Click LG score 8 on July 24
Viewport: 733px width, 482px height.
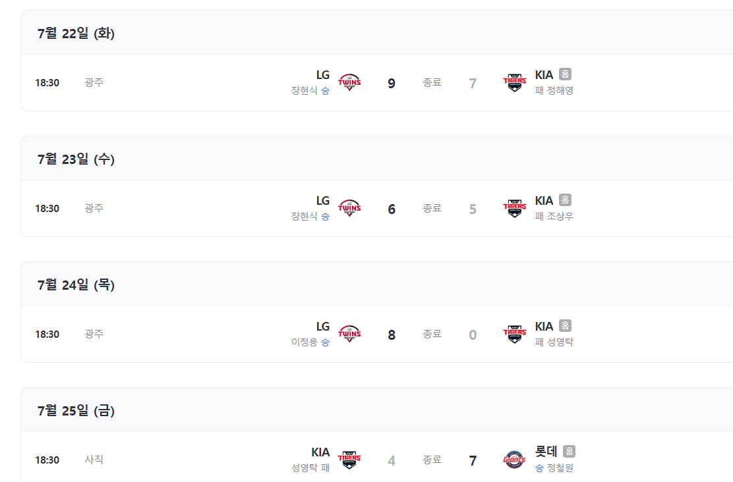(392, 335)
